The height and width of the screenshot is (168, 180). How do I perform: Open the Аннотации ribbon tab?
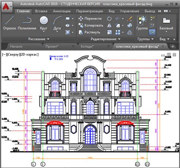pyautogui.click(x=62, y=11)
